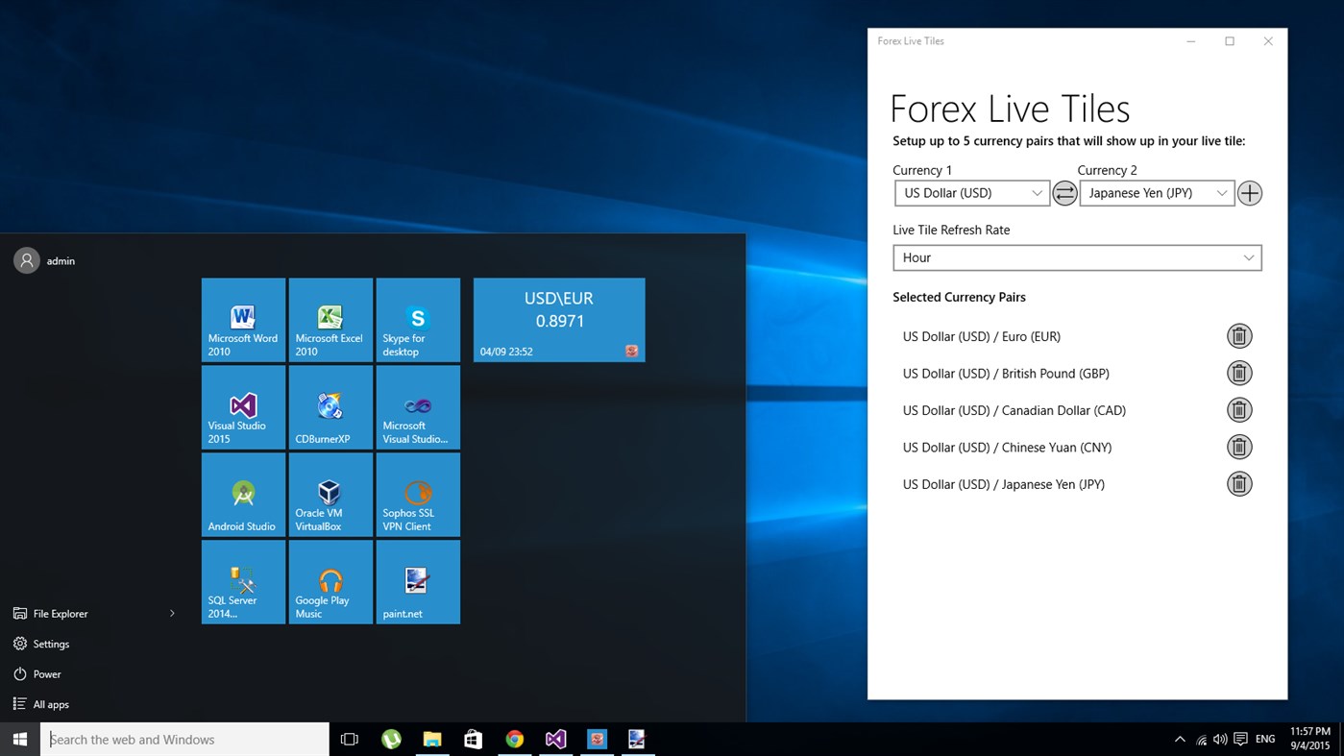
Task: Swap Currency 1 and Currency 2
Action: pyautogui.click(x=1064, y=193)
